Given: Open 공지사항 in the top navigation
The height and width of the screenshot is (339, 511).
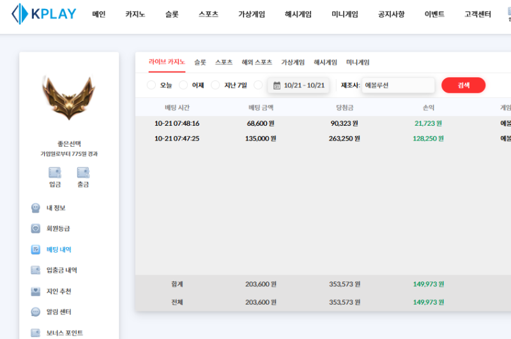Looking at the screenshot, I should 391,14.
